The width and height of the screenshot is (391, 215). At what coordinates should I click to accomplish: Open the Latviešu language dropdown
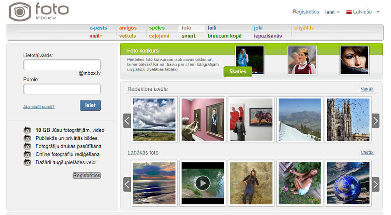363,12
